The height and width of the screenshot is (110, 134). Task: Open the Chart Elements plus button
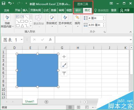(x=64, y=57)
